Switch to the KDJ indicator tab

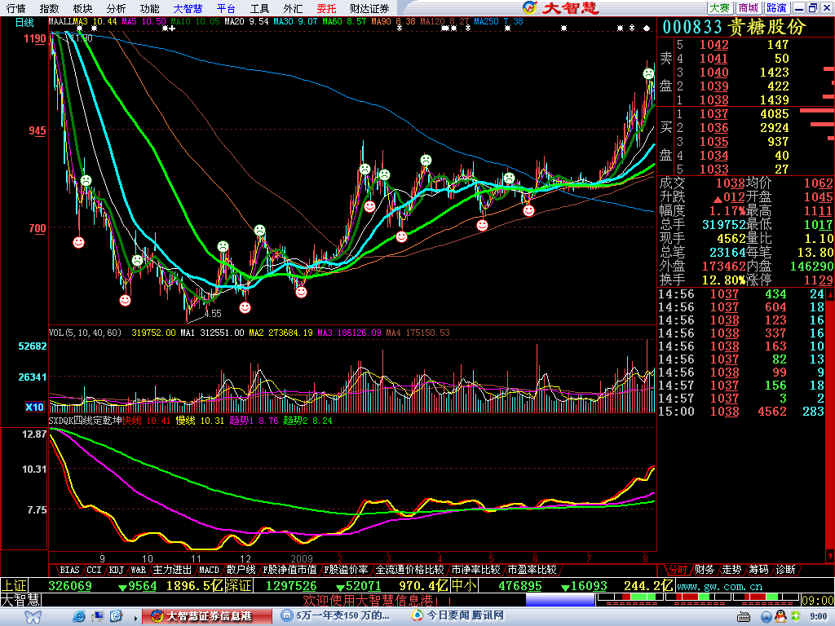point(116,570)
